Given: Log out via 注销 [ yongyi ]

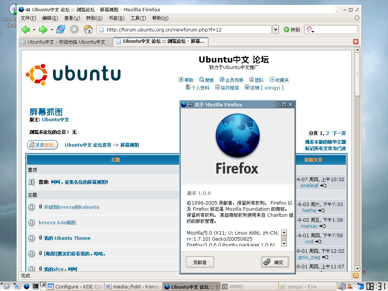Looking at the screenshot, I should click(264, 88).
